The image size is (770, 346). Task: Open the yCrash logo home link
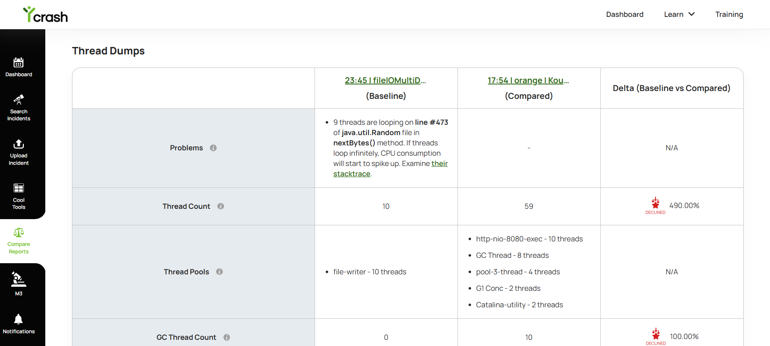45,15
